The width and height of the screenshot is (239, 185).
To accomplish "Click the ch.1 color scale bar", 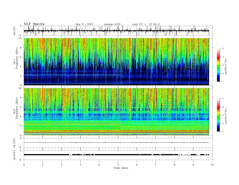I will 218,65.
